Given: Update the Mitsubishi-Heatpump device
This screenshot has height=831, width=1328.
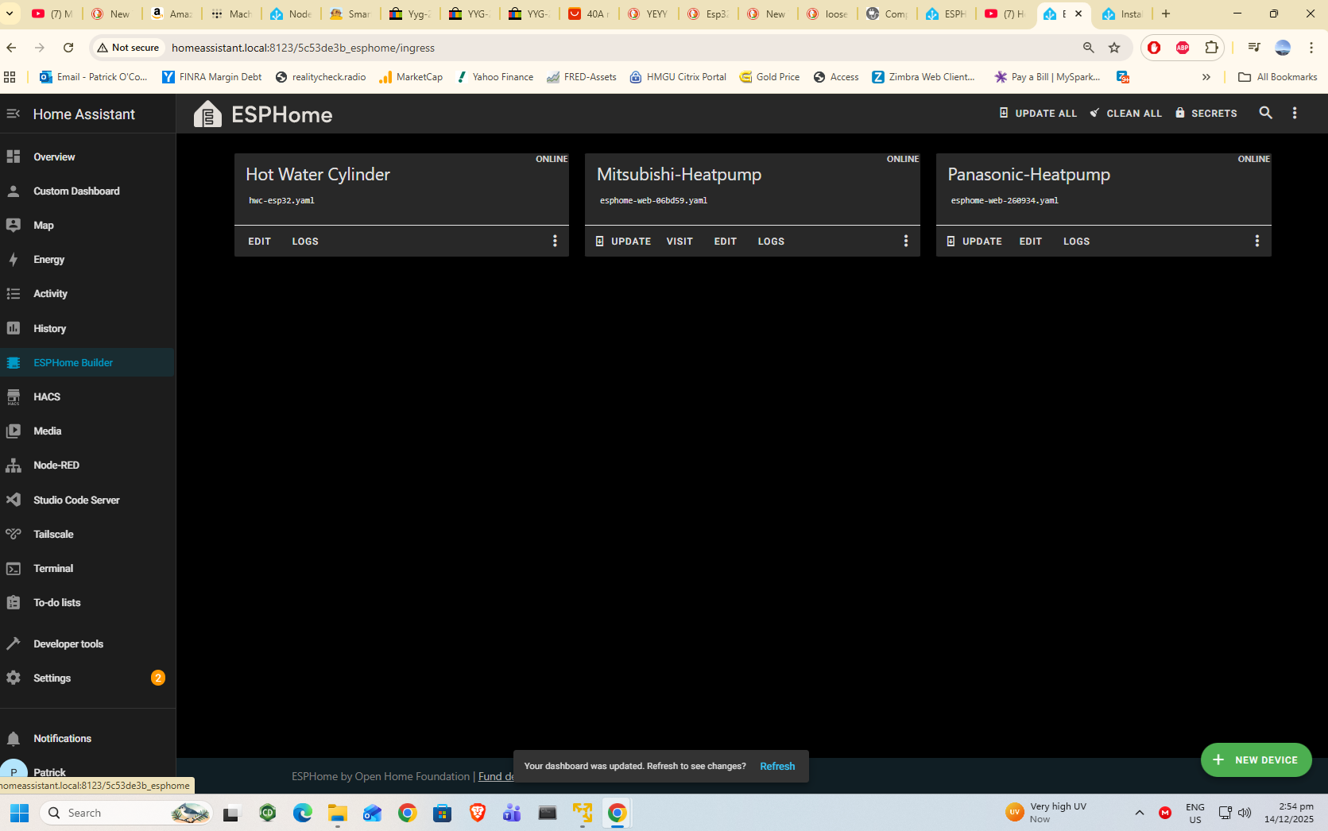Looking at the screenshot, I should (x=623, y=242).
